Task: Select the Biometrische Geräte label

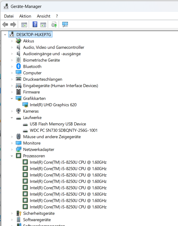Action: point(41,60)
